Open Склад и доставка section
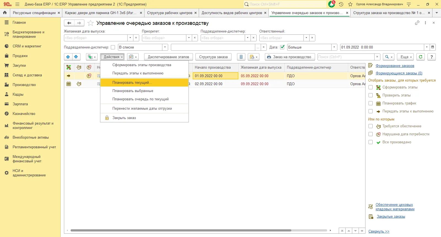 pos(27,75)
